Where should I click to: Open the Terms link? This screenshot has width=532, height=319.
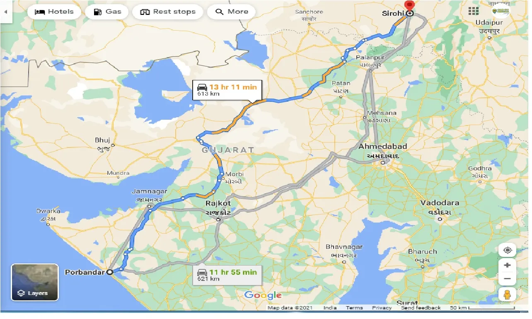354,308
